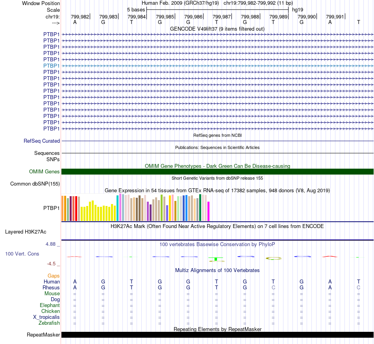Click the Dog species label
Image resolution: width=374 pixels, height=344 pixels.
55,300
